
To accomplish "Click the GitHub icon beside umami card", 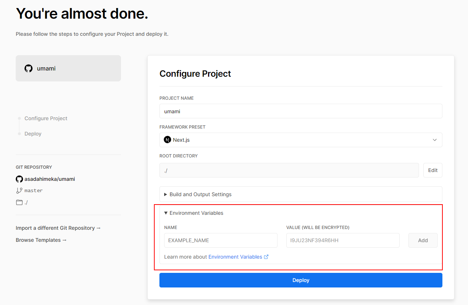I will [29, 68].
